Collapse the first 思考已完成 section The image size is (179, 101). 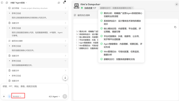(x=65, y=13)
